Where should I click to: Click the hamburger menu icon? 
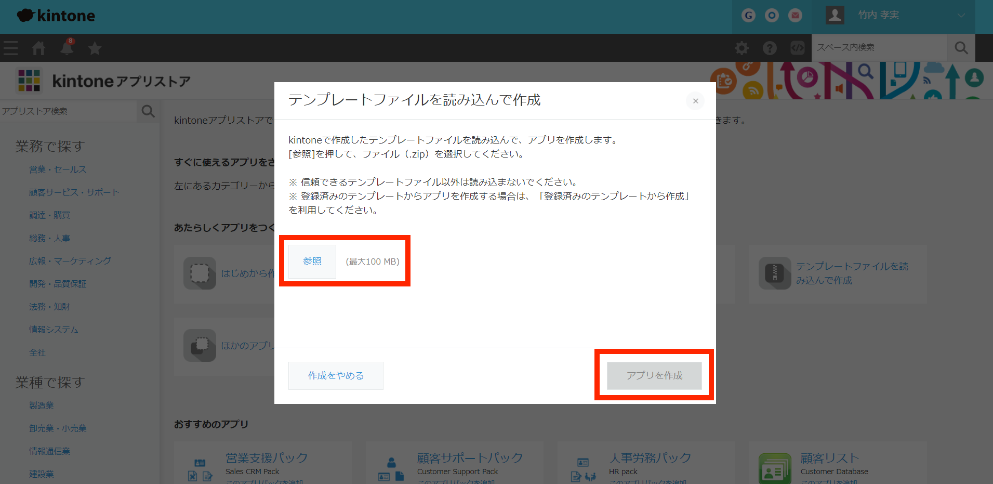pyautogui.click(x=10, y=48)
